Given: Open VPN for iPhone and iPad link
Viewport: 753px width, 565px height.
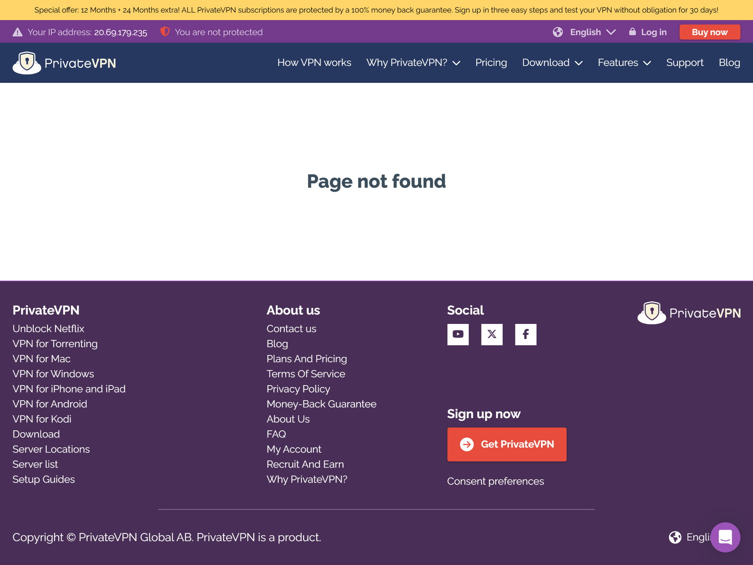Looking at the screenshot, I should pyautogui.click(x=69, y=389).
